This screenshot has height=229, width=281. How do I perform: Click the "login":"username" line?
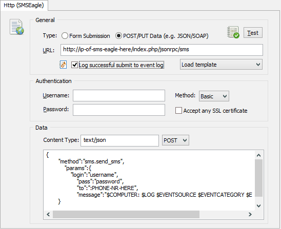[x=94, y=175]
